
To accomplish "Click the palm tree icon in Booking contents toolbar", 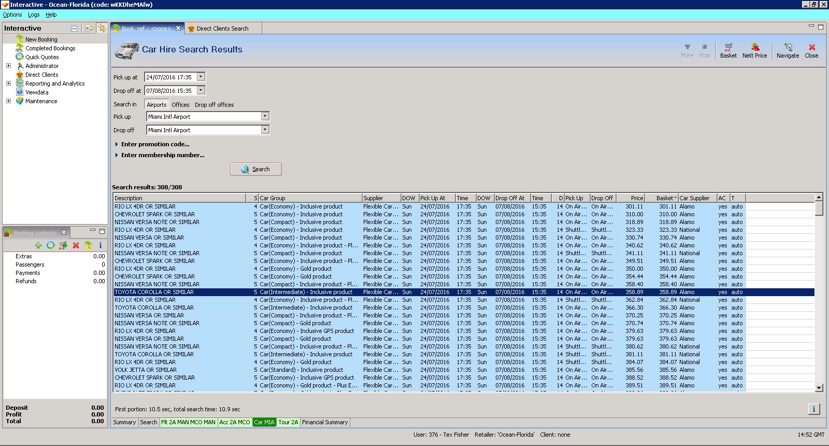I will 88,245.
